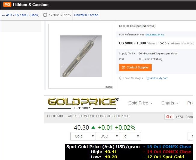Click the ZOOM label on product image
Image resolution: width=196 pixels, height=160 pixels.
[x=109, y=87]
